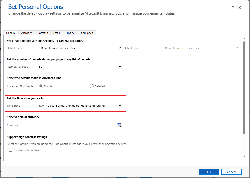This screenshot has width=250, height=178.
Task: Expand the Time Zone dropdown
Action: click(x=80, y=105)
